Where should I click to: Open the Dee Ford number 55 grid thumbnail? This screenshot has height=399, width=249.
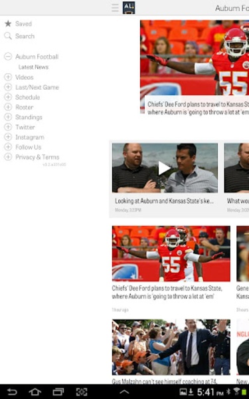pos(171,253)
